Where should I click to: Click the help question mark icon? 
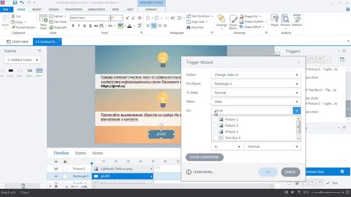348,9
